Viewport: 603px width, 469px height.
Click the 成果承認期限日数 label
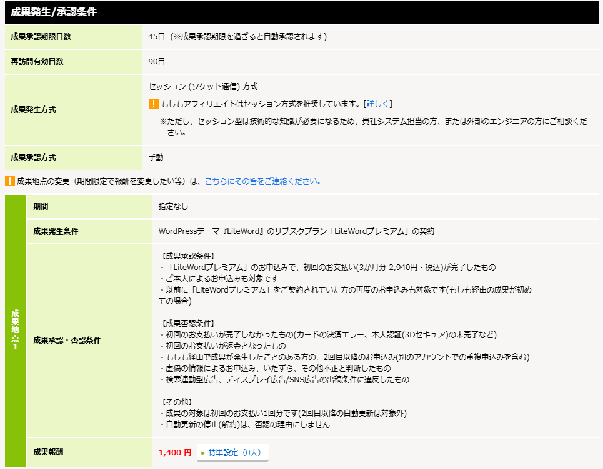[41, 36]
